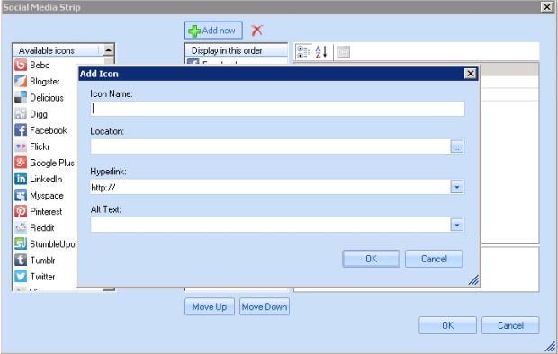Select the Google Plus icon
The width and height of the screenshot is (558, 354).
pyautogui.click(x=21, y=163)
